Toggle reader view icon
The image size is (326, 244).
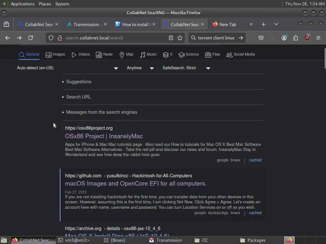pyautogui.click(x=171, y=38)
